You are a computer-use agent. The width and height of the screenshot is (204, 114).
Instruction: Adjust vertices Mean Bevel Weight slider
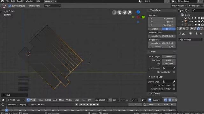click(x=162, y=36)
